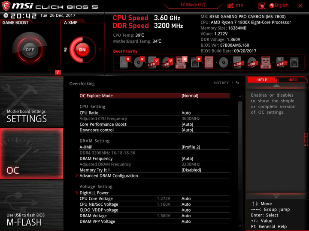309x231 pixels.
Task: Click the 20:42 system time
Action: (x=24, y=16)
